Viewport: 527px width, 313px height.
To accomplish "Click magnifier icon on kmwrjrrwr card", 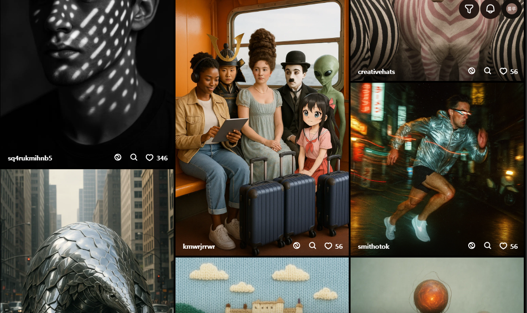I will [x=313, y=245].
